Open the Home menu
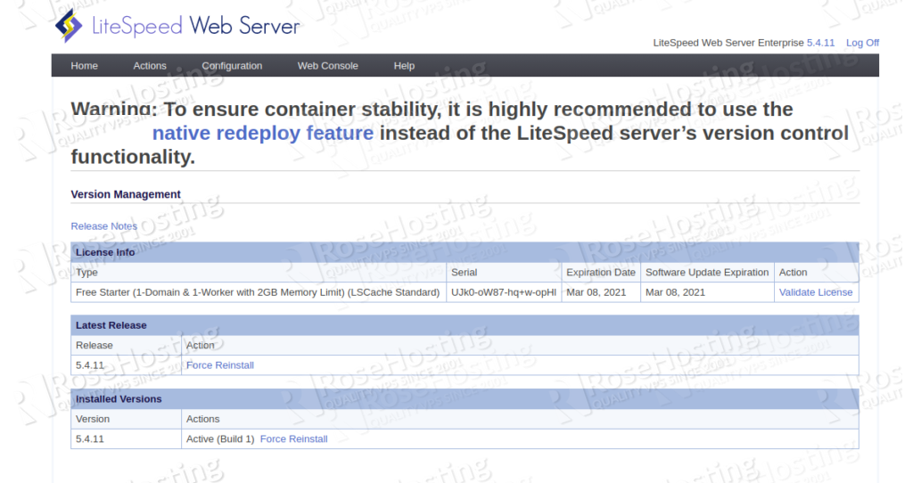This screenshot has height=483, width=913. [x=85, y=66]
